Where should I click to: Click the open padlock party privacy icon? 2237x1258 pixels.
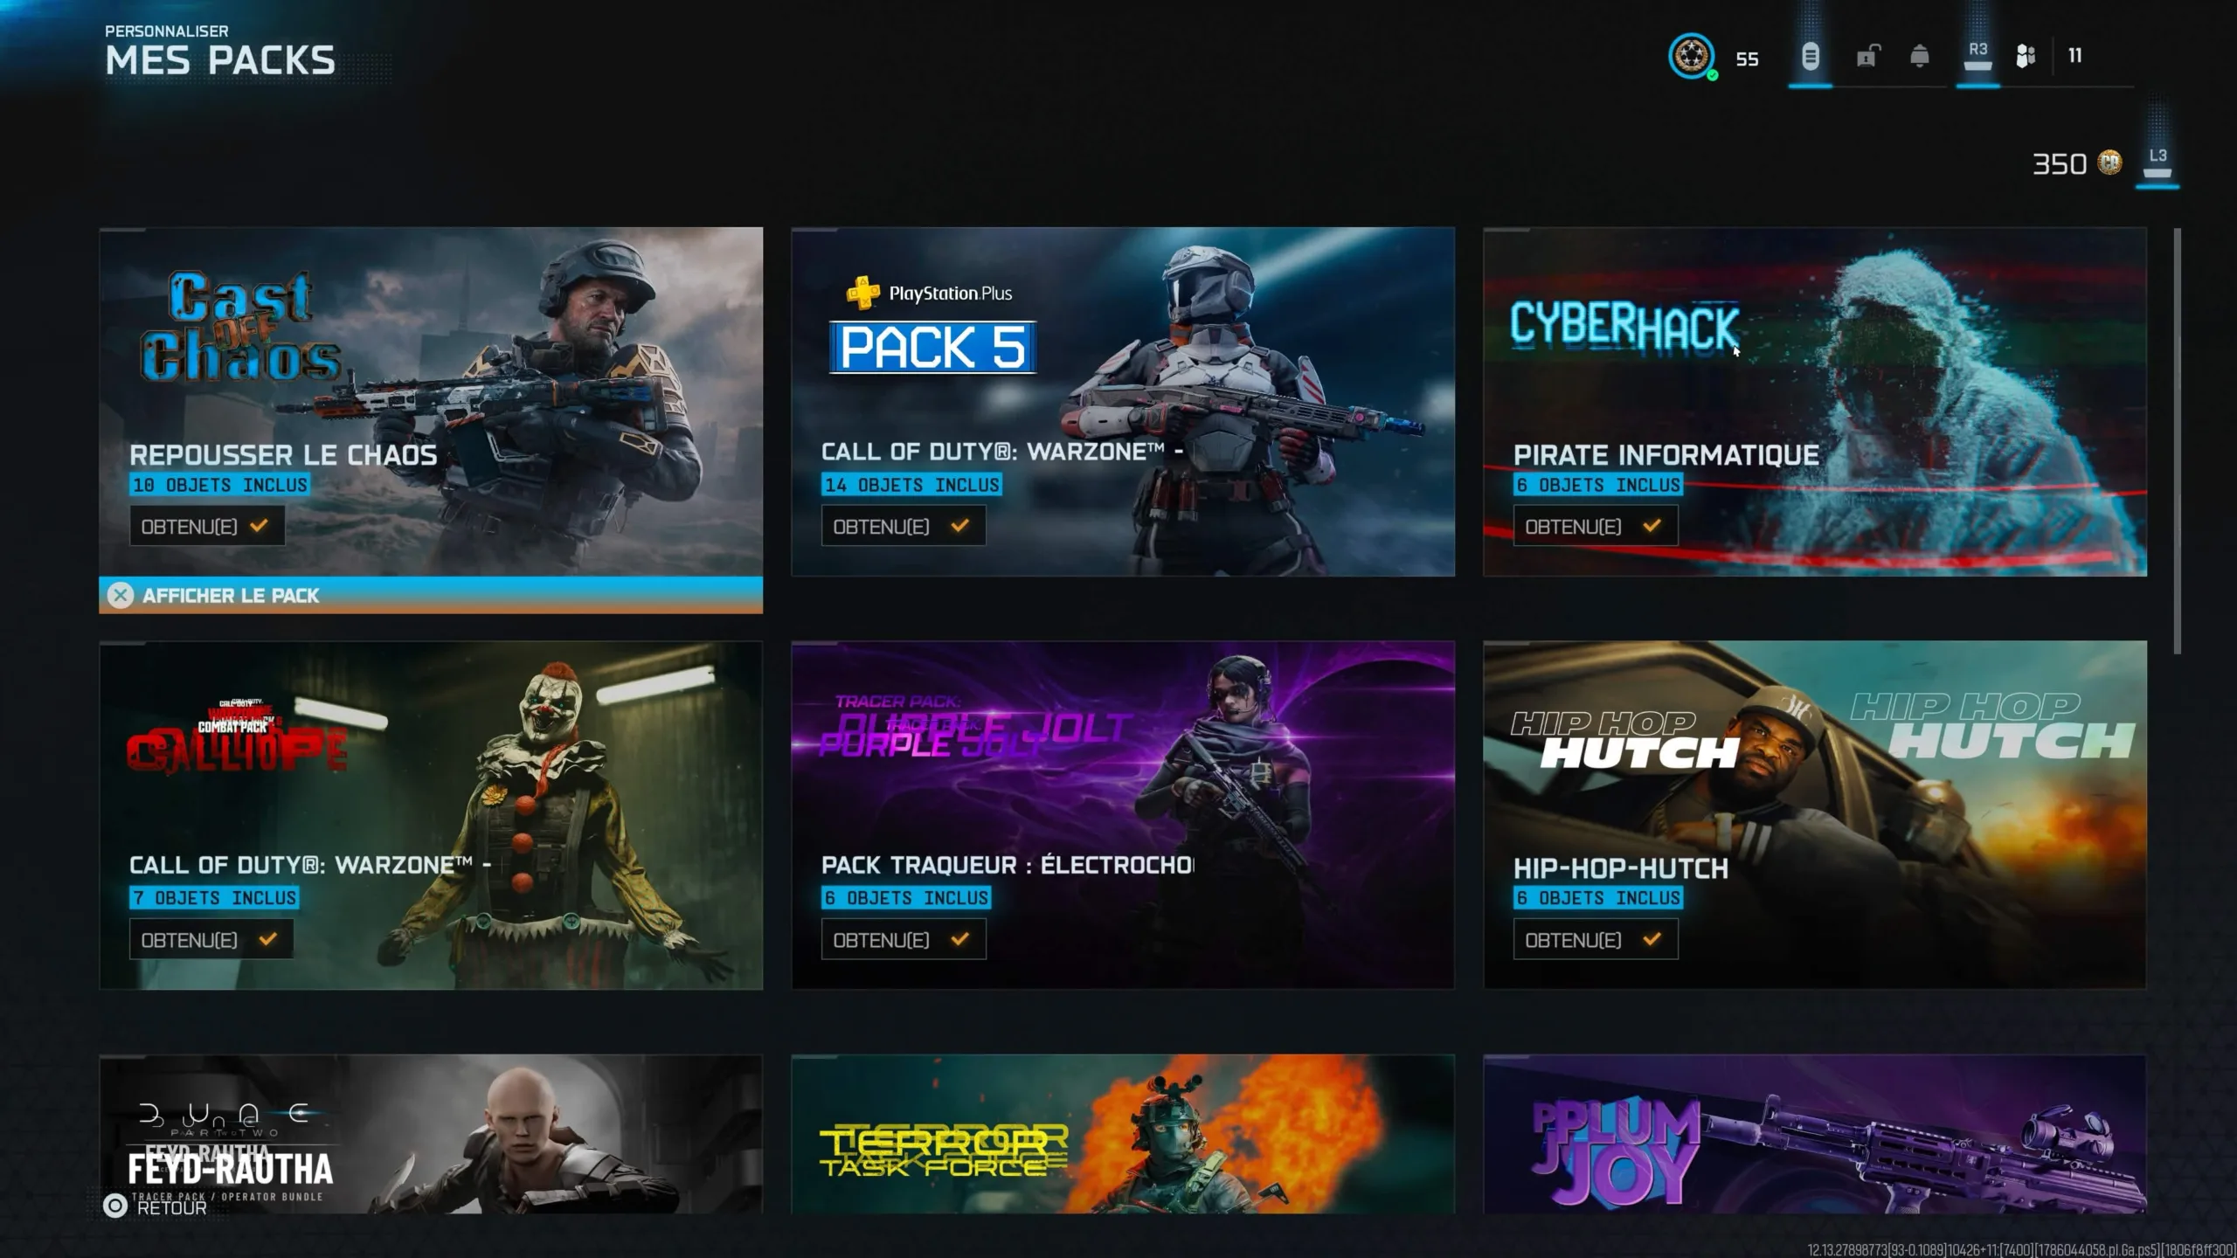coord(1867,57)
